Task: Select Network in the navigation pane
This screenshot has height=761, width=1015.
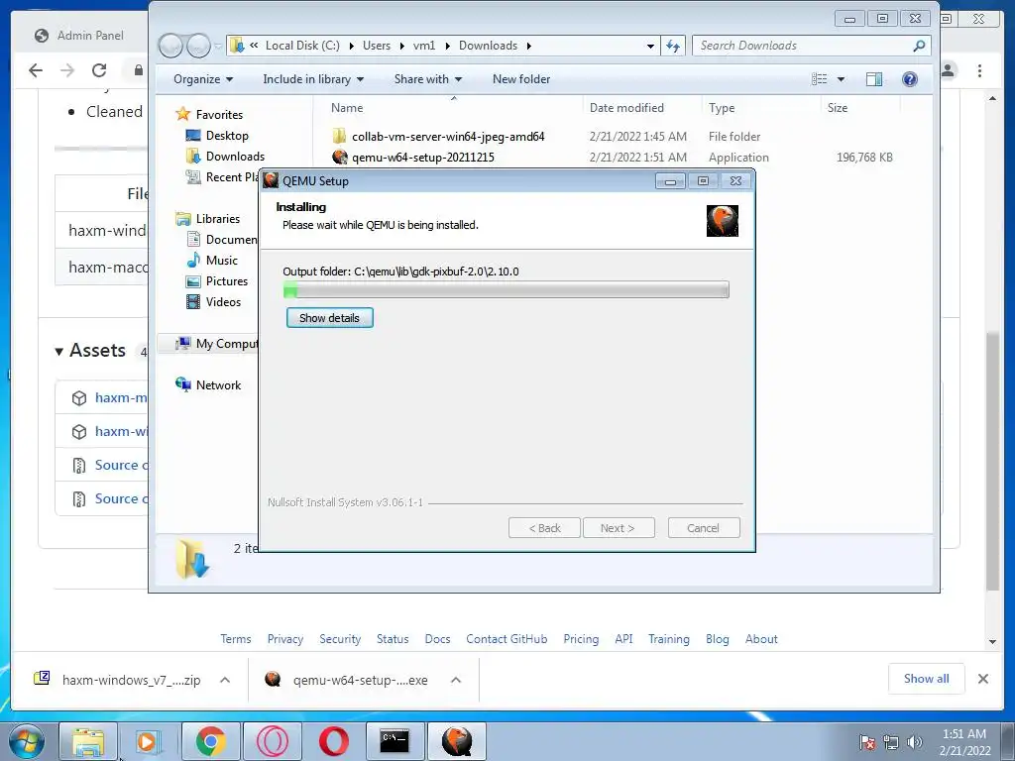Action: coord(218,385)
